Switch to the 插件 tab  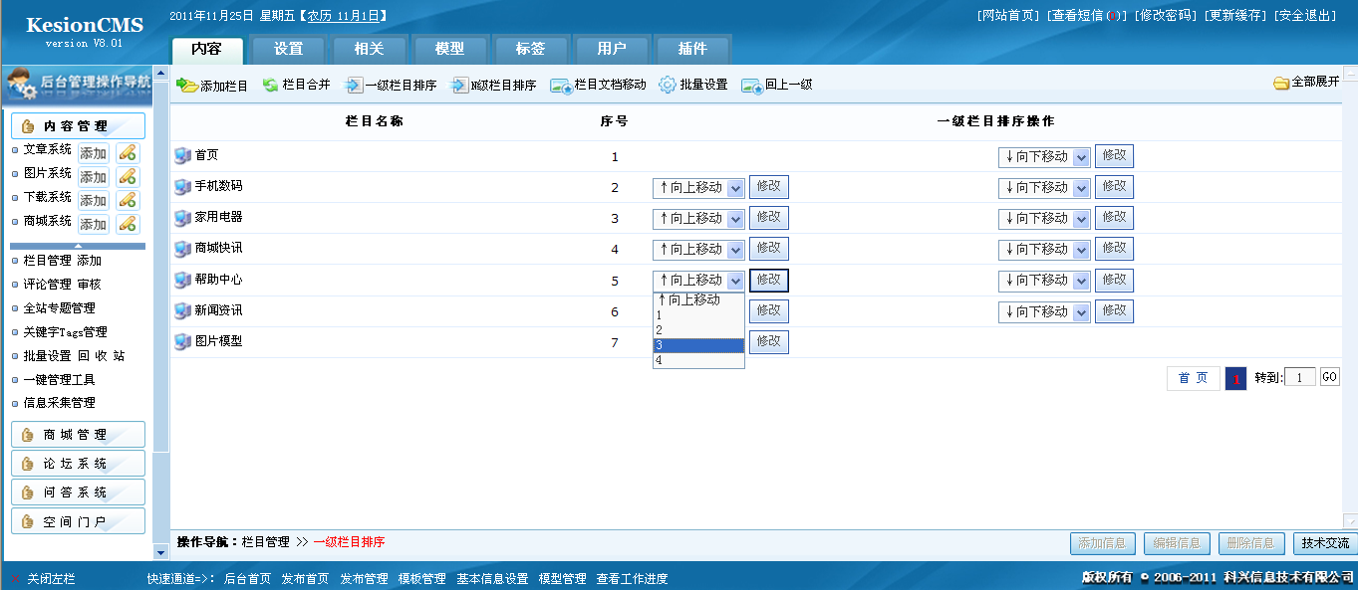[692, 48]
